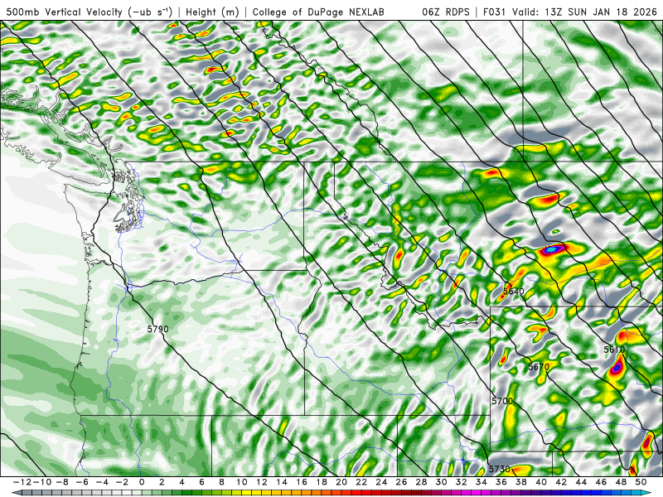This screenshot has width=663, height=497.
Task: Click the '-6' colorbar scale value
Action: click(x=81, y=482)
